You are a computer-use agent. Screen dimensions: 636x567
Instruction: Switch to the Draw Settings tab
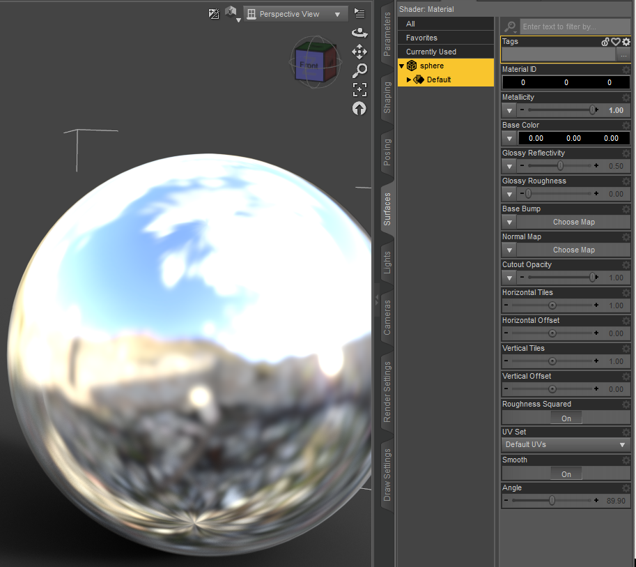point(387,475)
